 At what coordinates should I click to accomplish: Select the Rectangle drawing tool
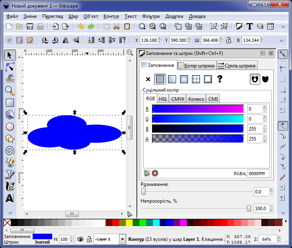tap(10, 103)
